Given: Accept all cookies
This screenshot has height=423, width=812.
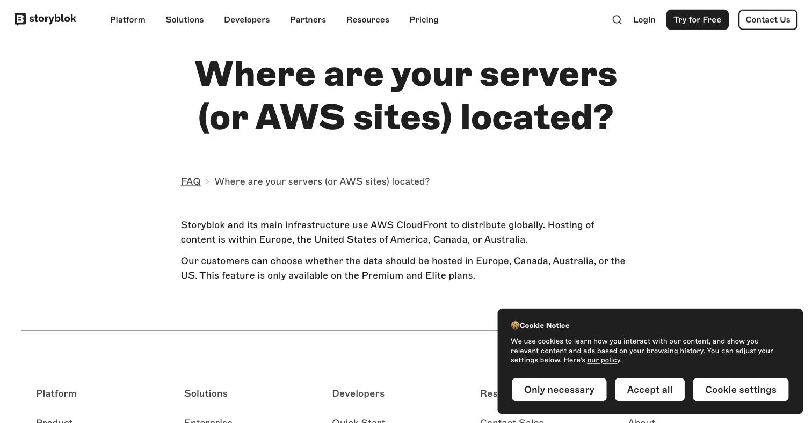Looking at the screenshot, I should [650, 390].
